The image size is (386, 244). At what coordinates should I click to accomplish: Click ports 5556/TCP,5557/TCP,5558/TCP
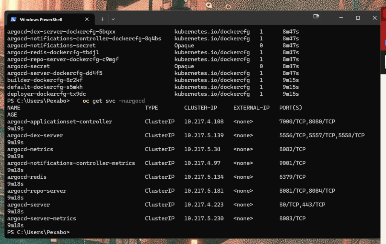322,135
